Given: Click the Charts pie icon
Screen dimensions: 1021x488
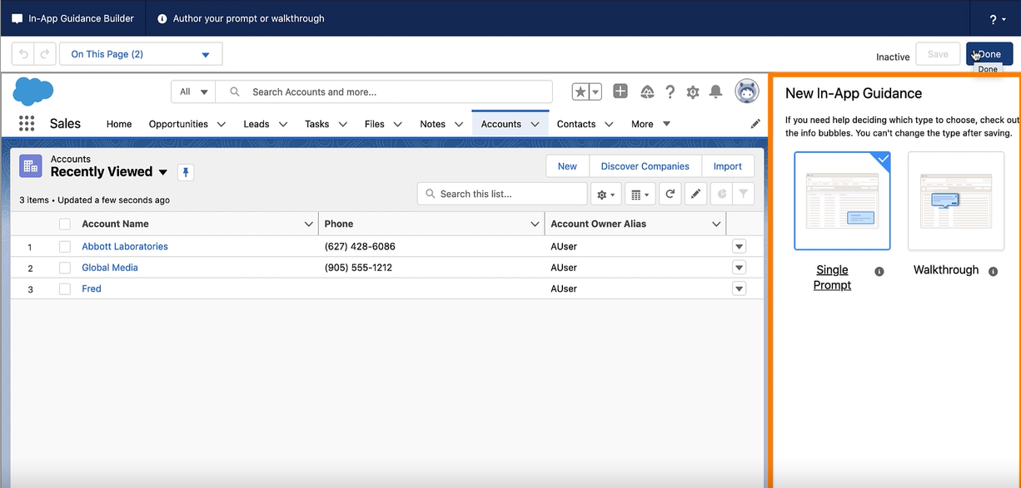Looking at the screenshot, I should coord(722,194).
